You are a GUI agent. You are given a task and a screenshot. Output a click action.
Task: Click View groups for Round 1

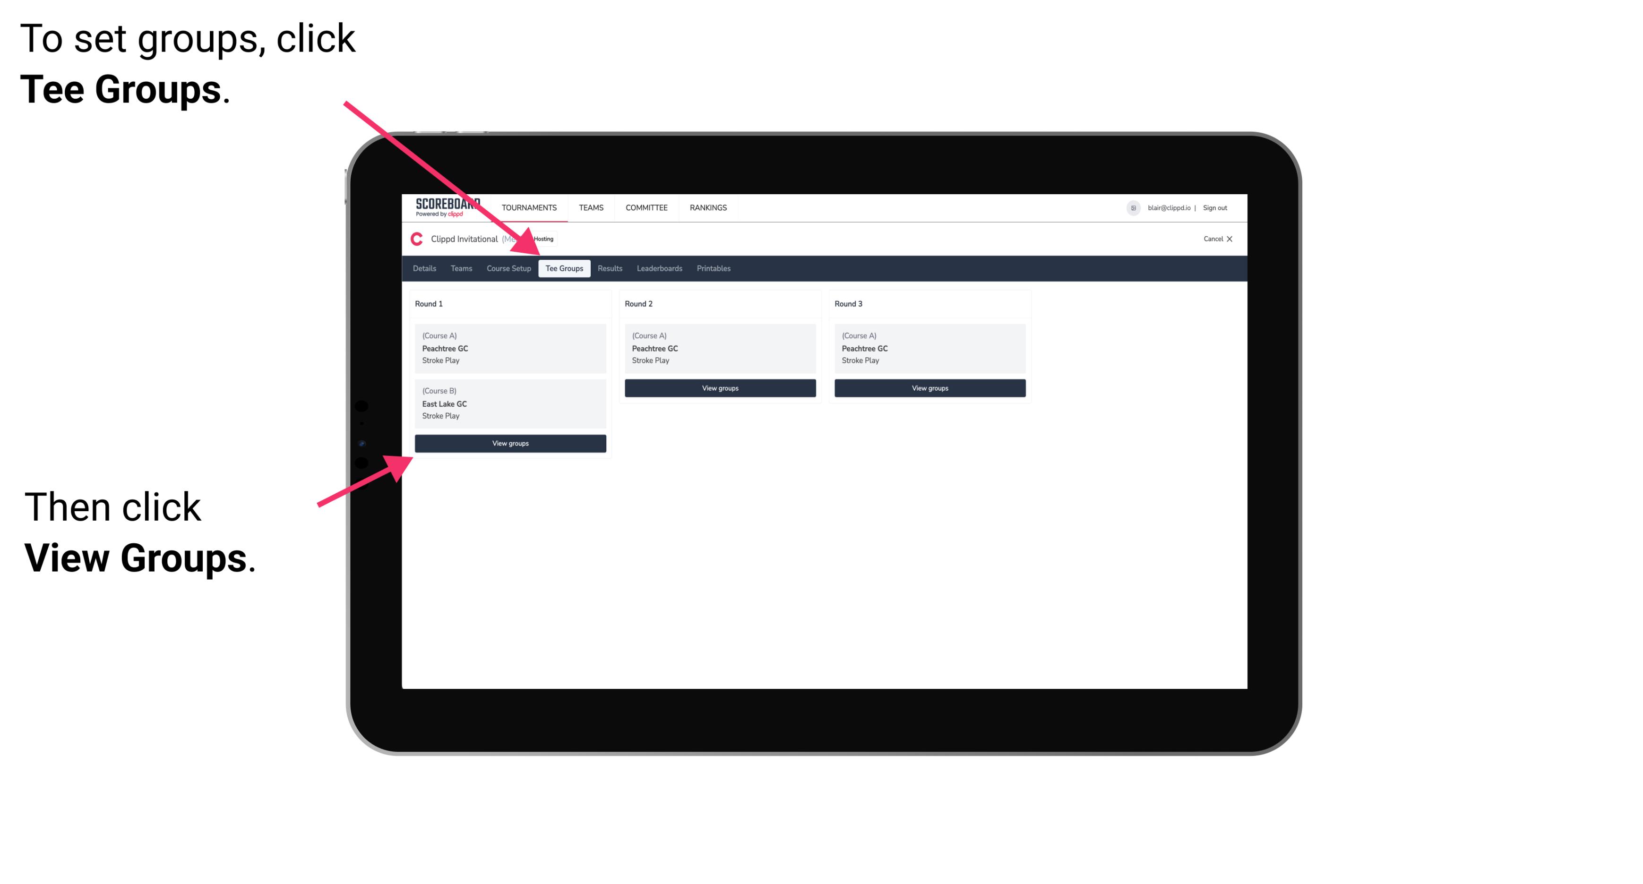tap(511, 443)
